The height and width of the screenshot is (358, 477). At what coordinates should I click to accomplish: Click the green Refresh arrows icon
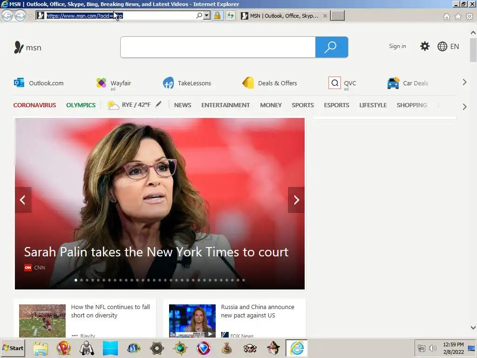point(231,15)
